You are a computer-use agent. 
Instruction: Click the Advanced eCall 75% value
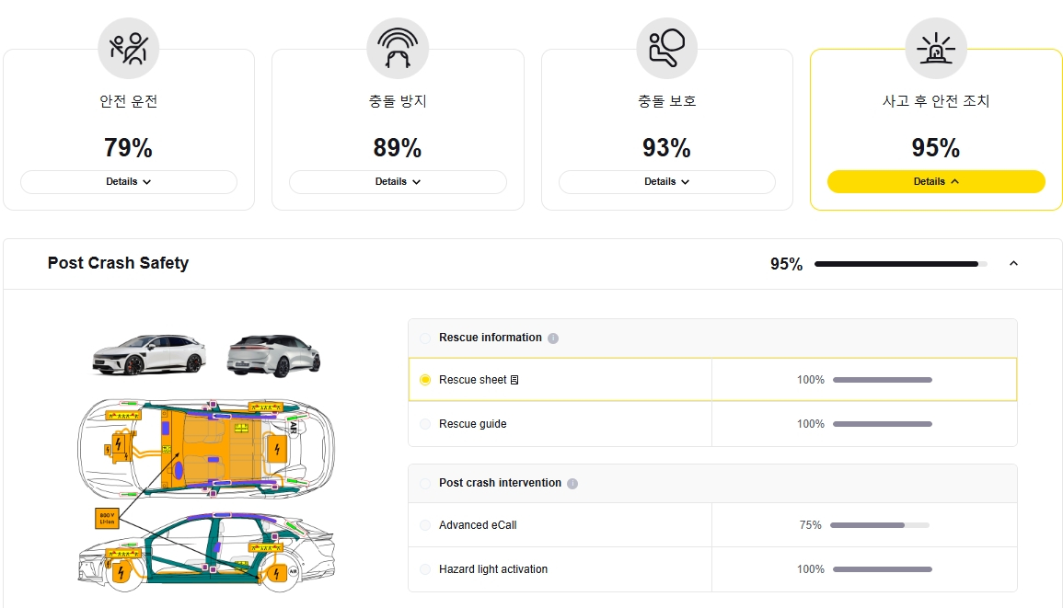810,524
